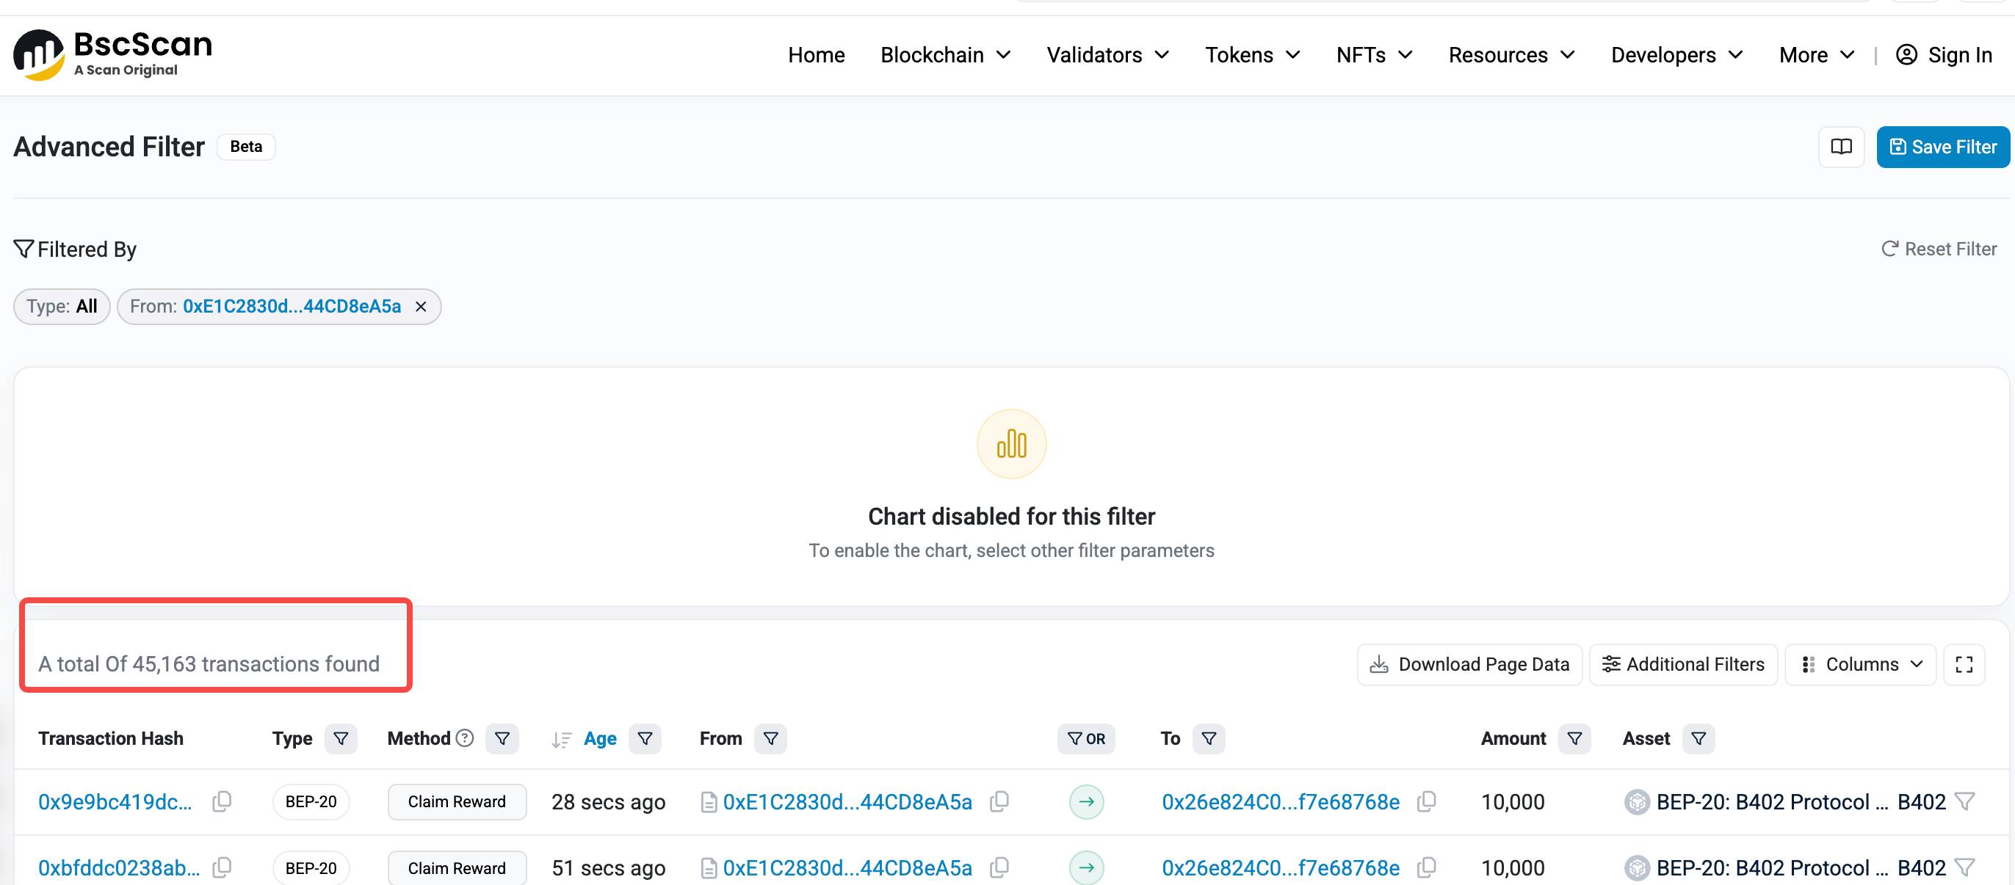The image size is (2015, 885).
Task: Open the Columns dropdown
Action: (x=1860, y=663)
